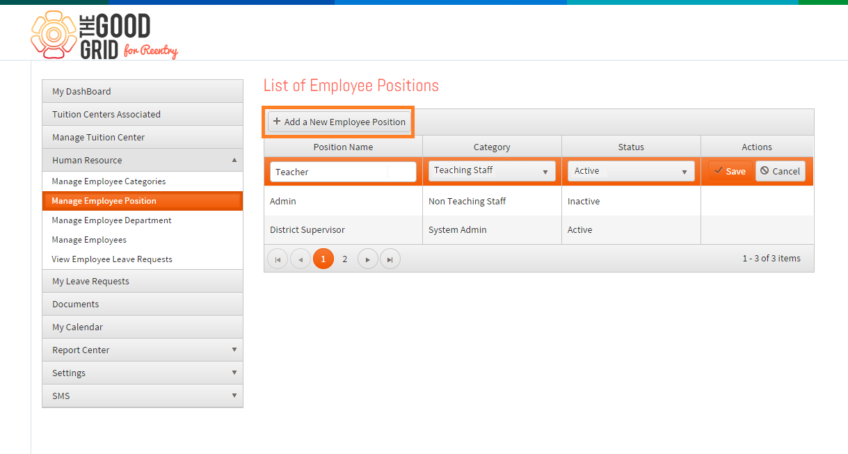
Task: Open Manage Employees
Action: coord(143,240)
